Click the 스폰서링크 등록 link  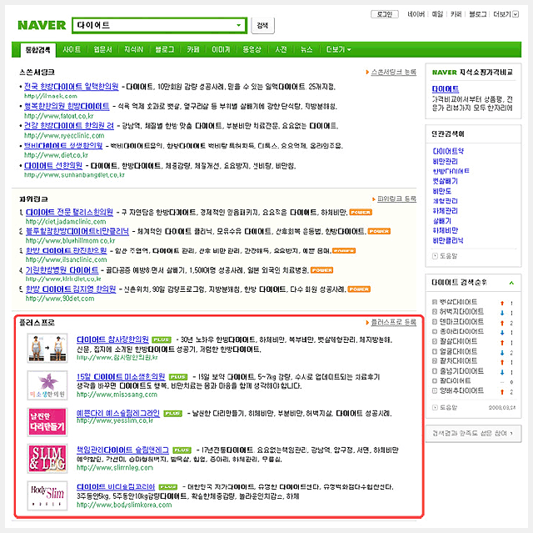pyautogui.click(x=393, y=73)
